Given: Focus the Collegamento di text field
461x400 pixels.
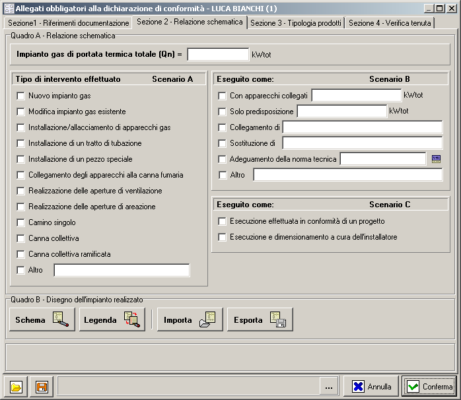Looking at the screenshot, I should click(x=362, y=127).
